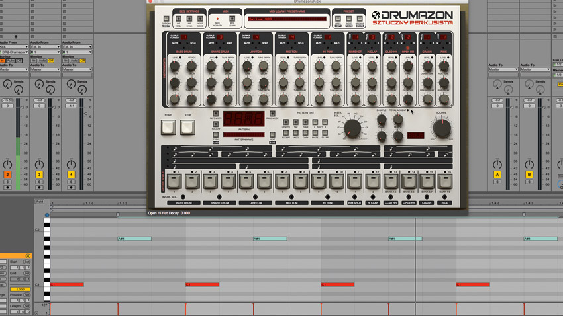
Task: Click the Total Accent knob
Action: [397, 119]
